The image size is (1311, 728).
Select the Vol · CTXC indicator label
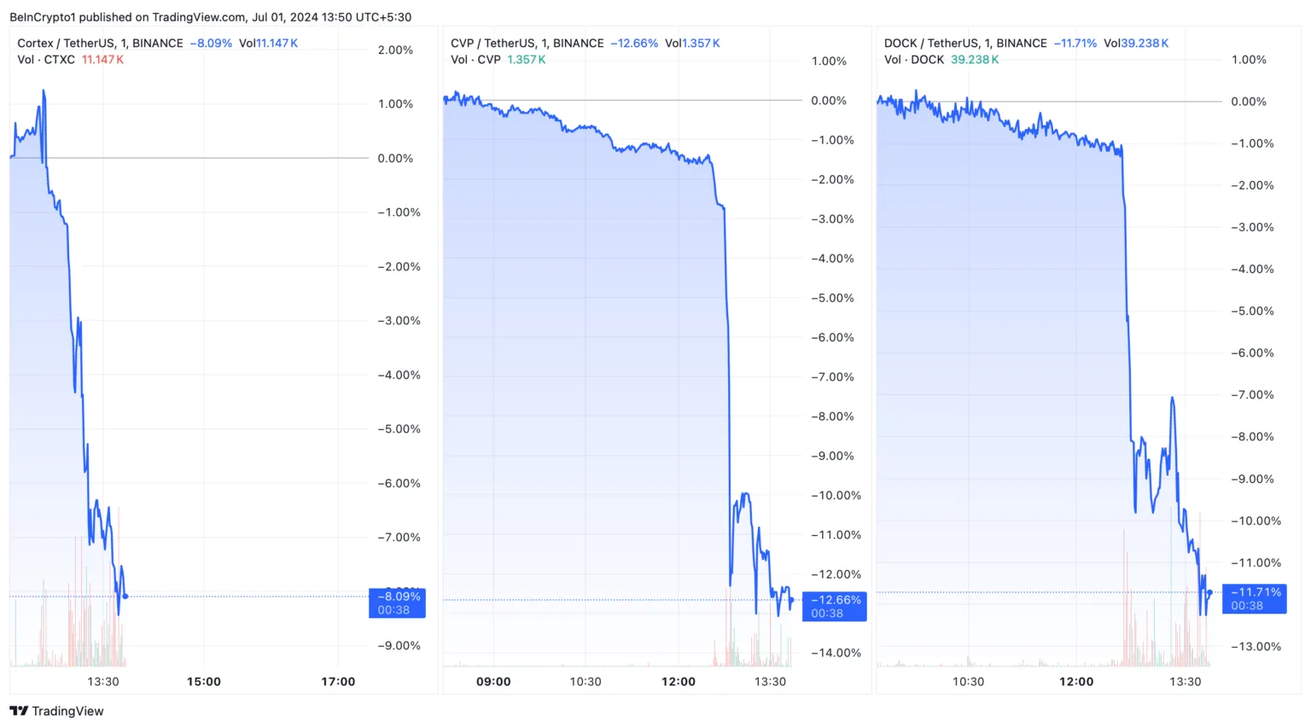pyautogui.click(x=46, y=60)
